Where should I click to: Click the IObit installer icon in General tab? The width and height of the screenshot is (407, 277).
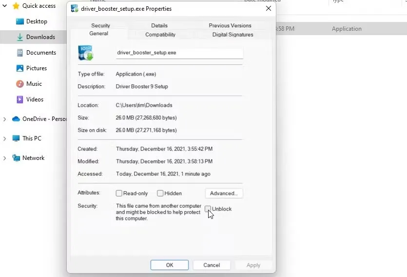tap(86, 53)
